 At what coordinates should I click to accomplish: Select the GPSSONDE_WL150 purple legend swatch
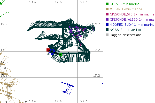tap(107, 19)
